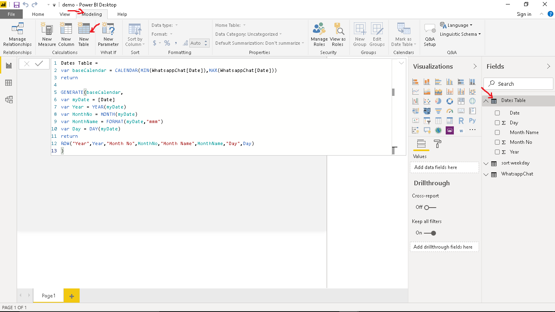Open the Model relationships view in sidebar
555x312 pixels.
(9, 100)
